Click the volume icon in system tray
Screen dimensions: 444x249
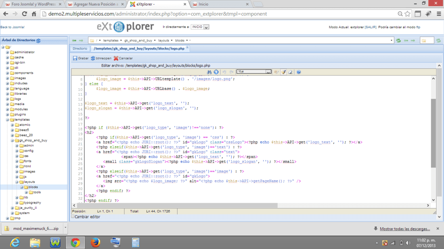(x=408, y=243)
